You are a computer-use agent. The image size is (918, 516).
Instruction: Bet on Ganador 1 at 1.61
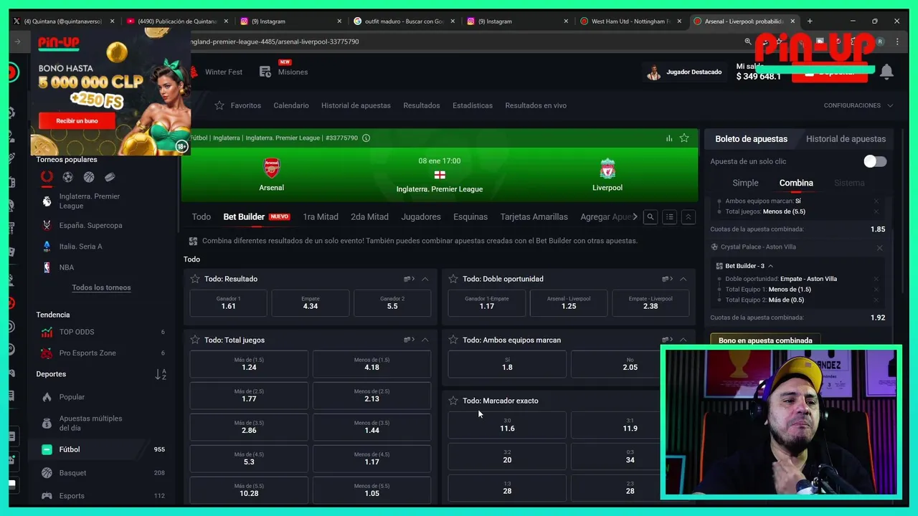[229, 302]
